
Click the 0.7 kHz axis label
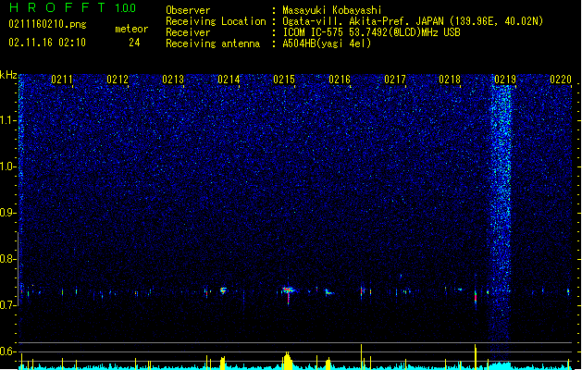coord(8,305)
